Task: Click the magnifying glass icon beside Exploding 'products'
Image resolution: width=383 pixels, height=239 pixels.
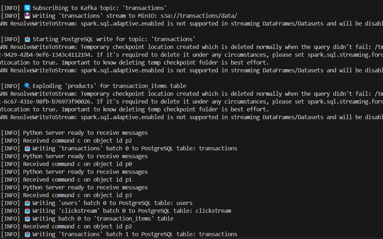Action: (x=27, y=86)
